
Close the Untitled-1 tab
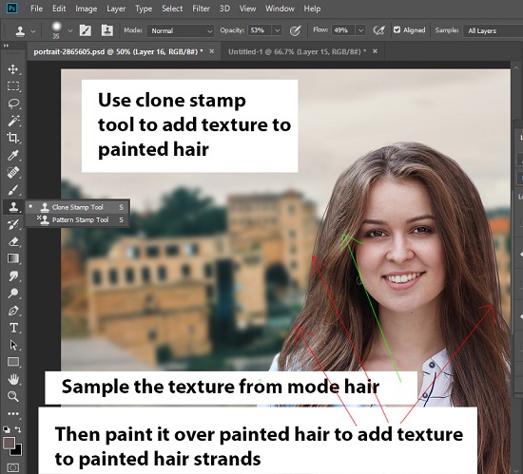tap(375, 51)
